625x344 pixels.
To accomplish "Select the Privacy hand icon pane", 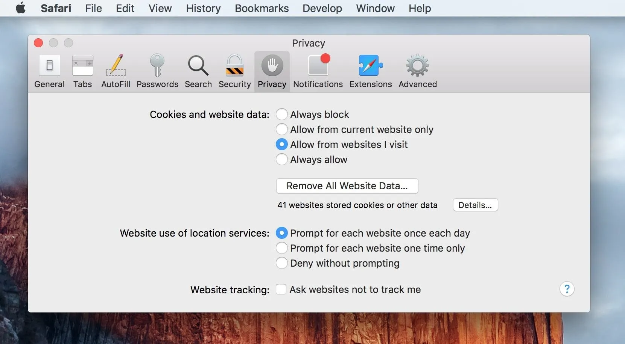I will click(x=272, y=72).
